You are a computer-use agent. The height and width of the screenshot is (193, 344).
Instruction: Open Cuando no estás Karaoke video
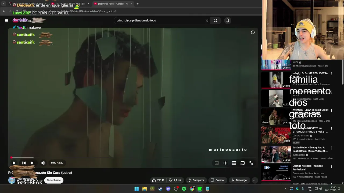(x=308, y=168)
